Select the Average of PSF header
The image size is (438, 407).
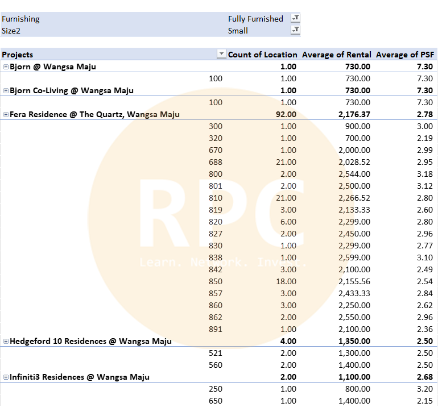[405, 55]
